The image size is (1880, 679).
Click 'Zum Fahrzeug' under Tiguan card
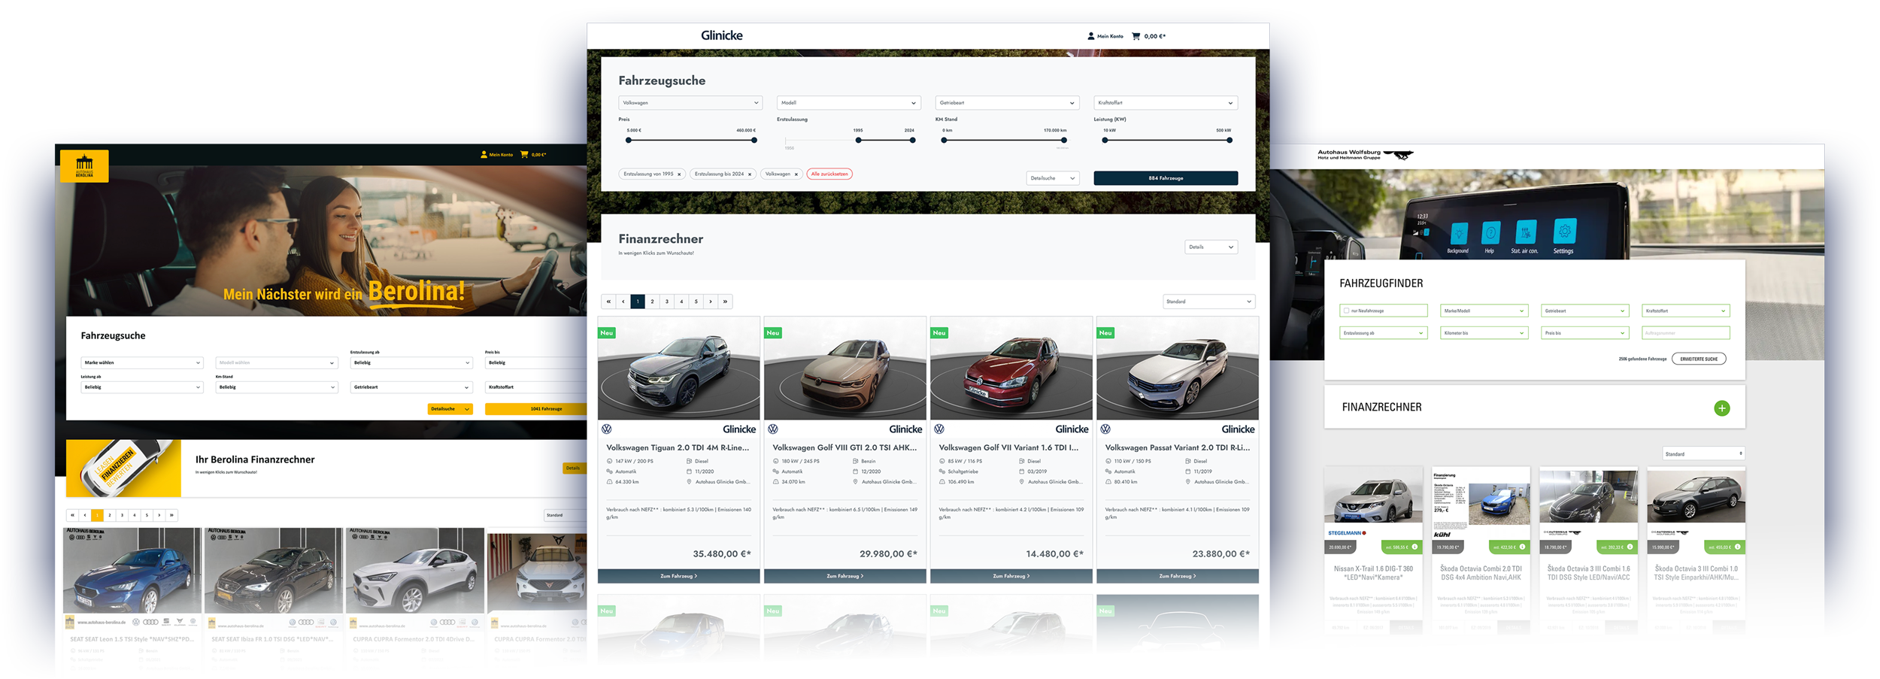click(678, 576)
